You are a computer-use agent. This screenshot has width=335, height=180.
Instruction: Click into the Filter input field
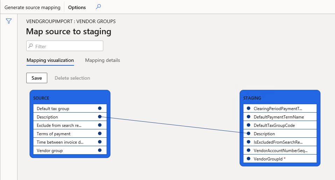[65, 46]
